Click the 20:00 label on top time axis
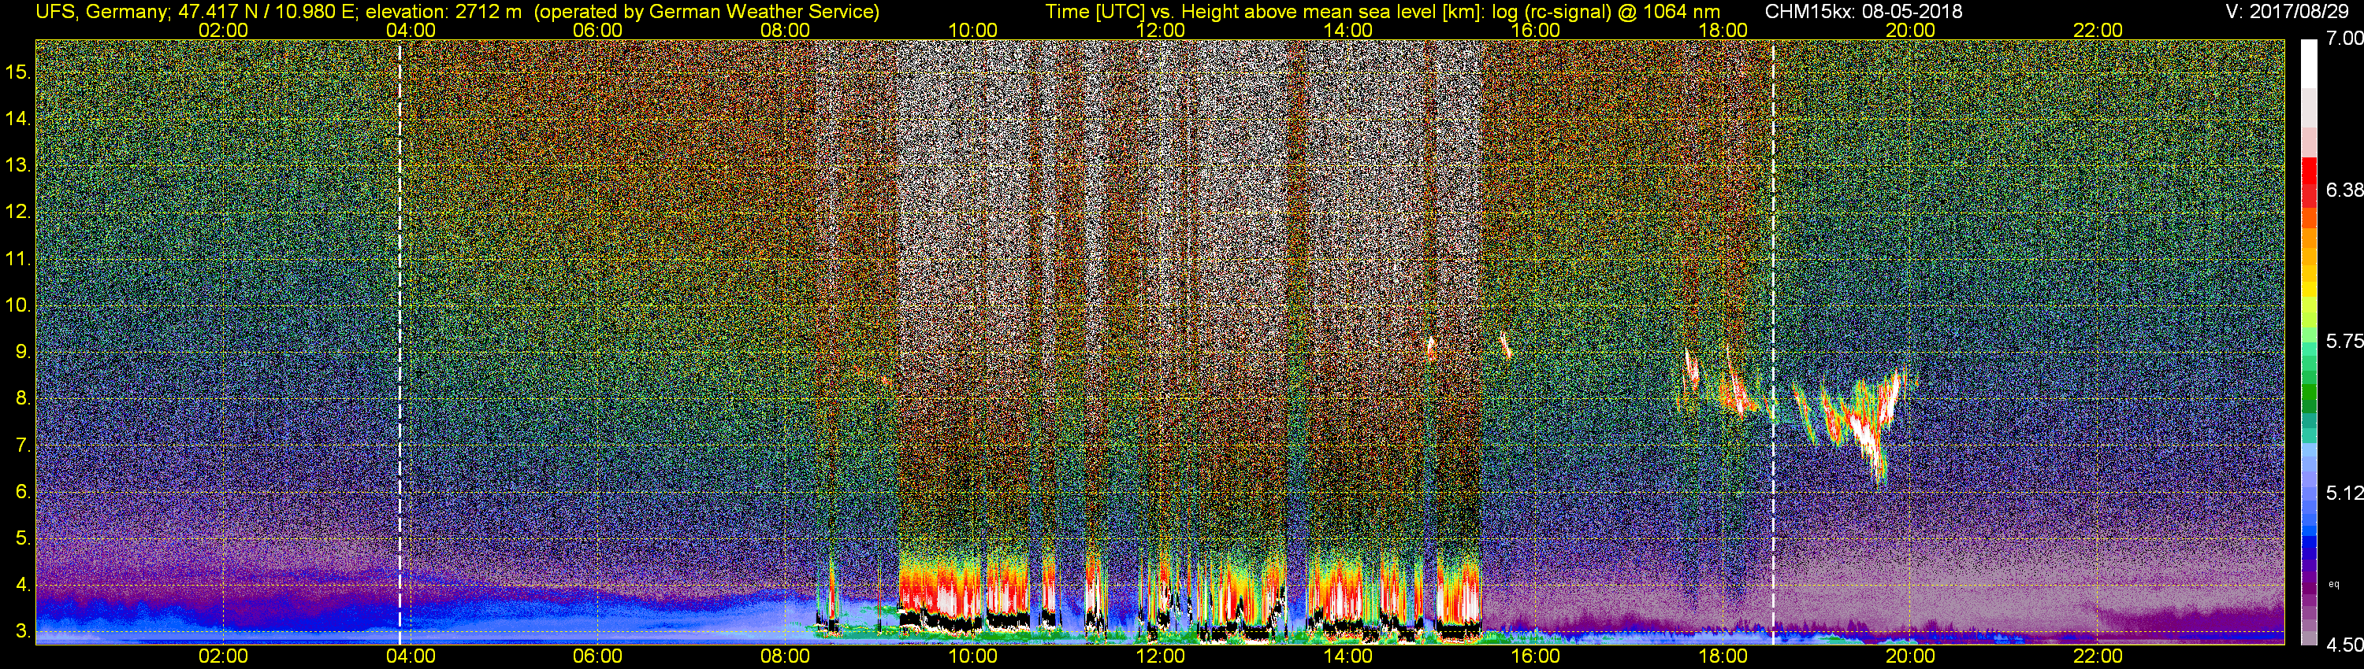Image resolution: width=2364 pixels, height=669 pixels. 1911,30
